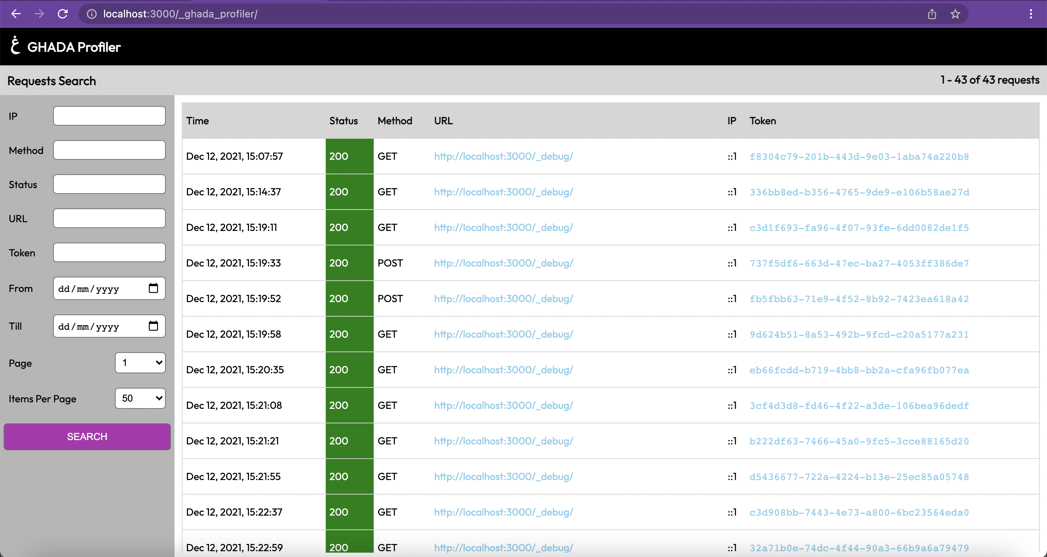Click the Status filter text box

[x=109, y=184]
